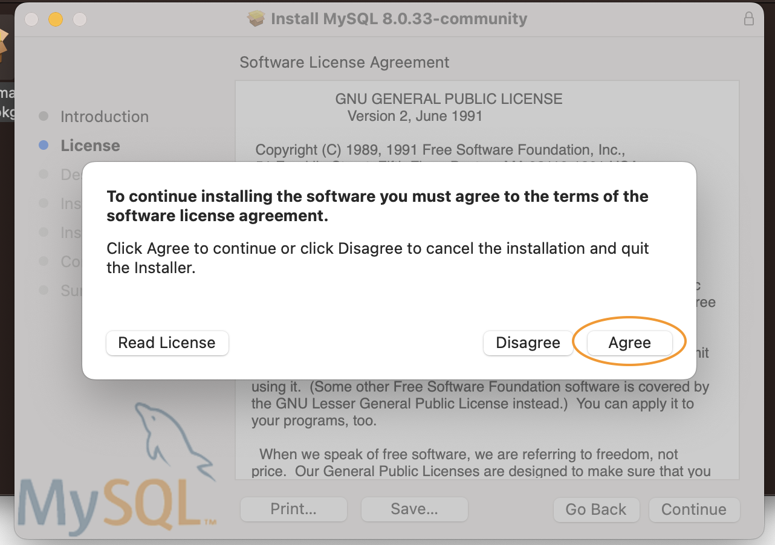Click the Agree button
775x545 pixels.
pyautogui.click(x=629, y=343)
